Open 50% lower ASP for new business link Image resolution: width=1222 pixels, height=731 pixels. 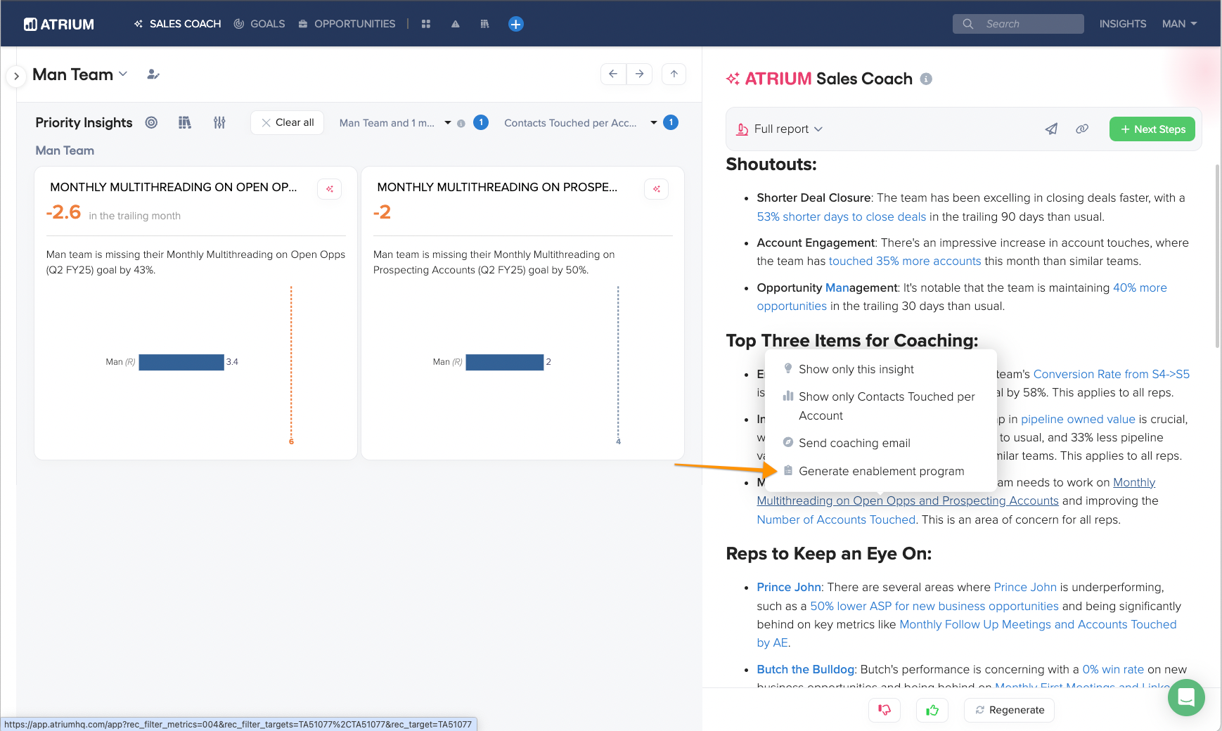pyautogui.click(x=934, y=606)
